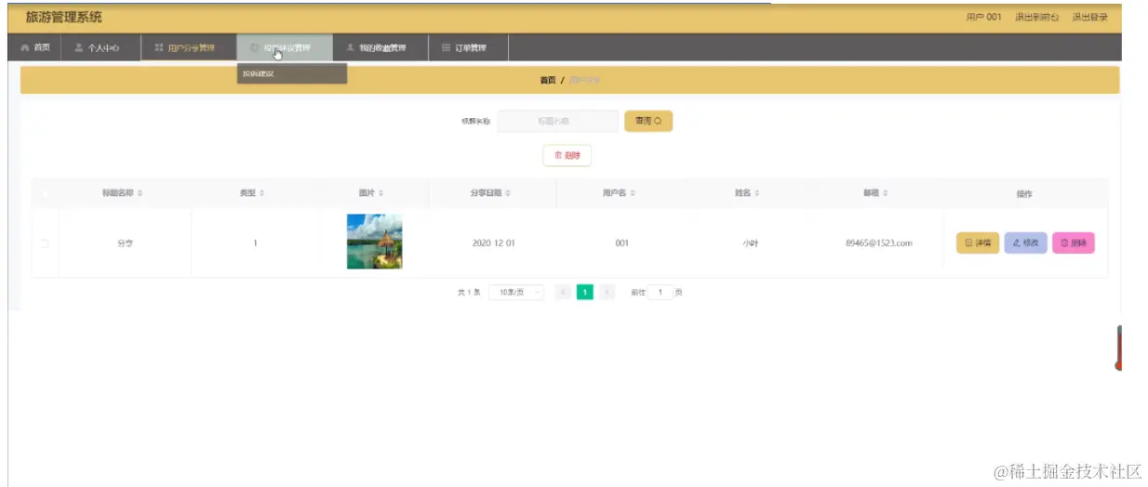Open the 我的收藏管理 menu
The image size is (1148, 487).
tap(380, 47)
